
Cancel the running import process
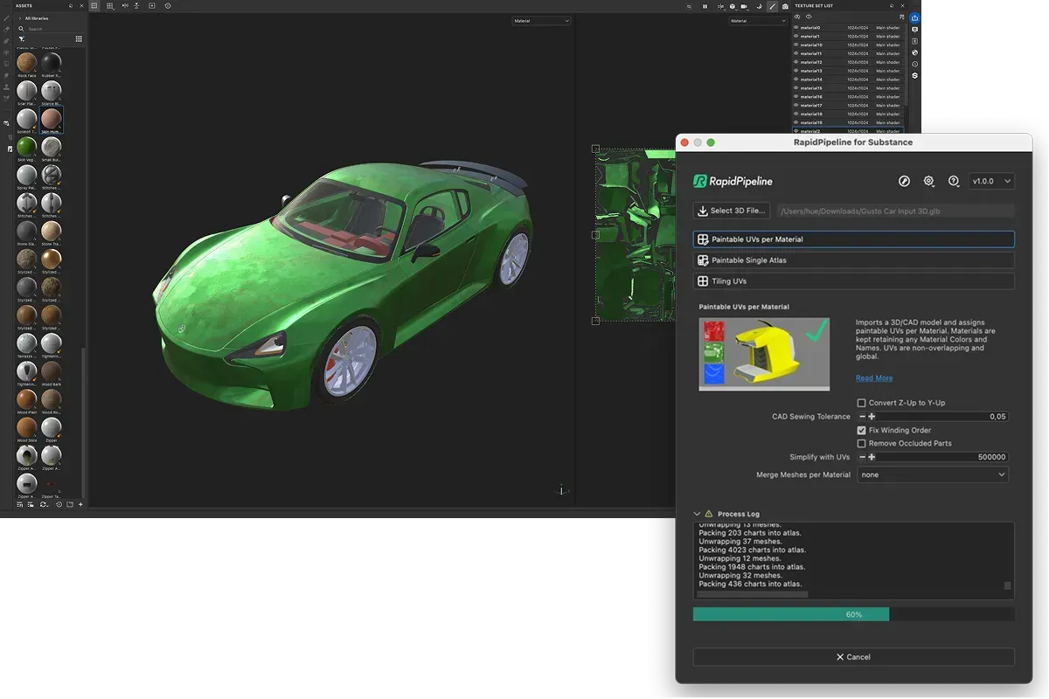pyautogui.click(x=853, y=657)
